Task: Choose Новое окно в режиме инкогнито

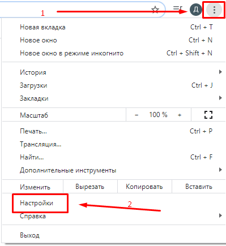Action: point(114,53)
